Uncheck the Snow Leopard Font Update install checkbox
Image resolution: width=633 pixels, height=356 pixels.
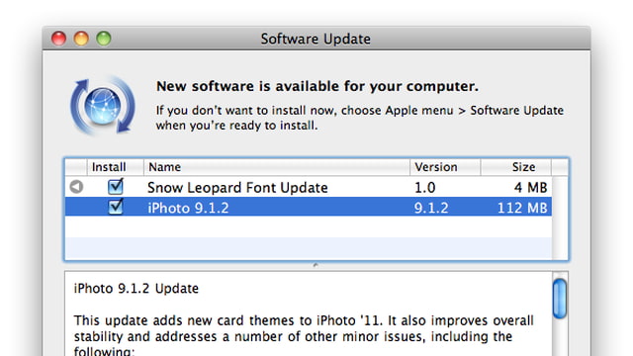coord(116,187)
